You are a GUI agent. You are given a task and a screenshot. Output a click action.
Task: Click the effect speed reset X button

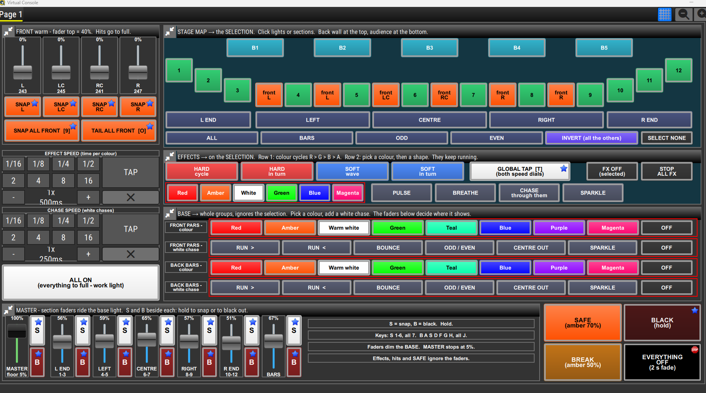[x=131, y=197]
